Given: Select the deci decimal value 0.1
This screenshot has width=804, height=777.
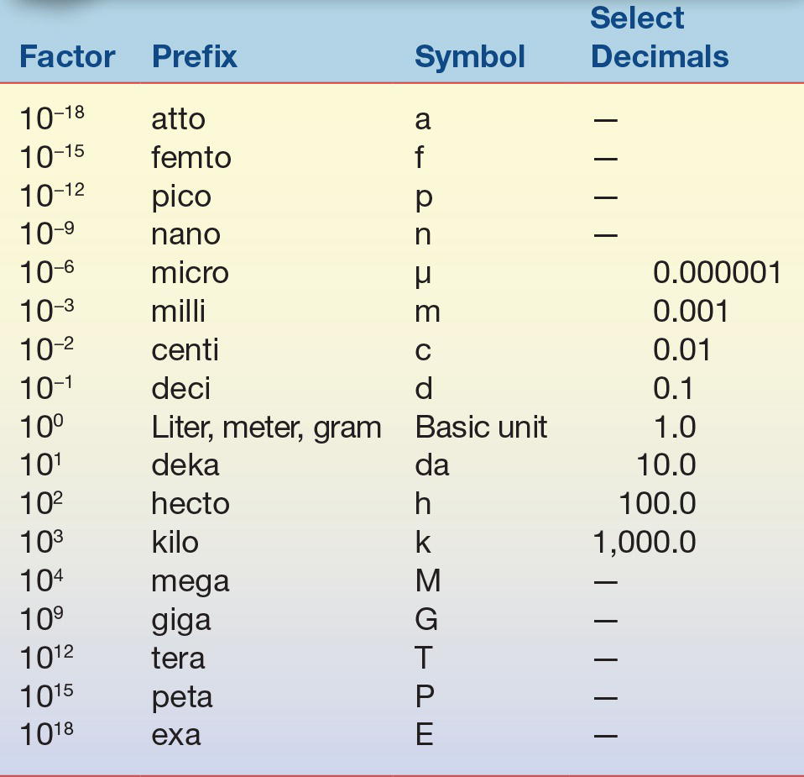Looking at the screenshot, I should pyautogui.click(x=673, y=389).
